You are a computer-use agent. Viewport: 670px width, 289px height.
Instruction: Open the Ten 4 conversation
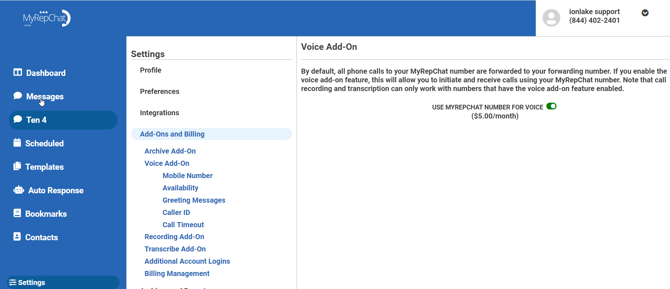(63, 120)
